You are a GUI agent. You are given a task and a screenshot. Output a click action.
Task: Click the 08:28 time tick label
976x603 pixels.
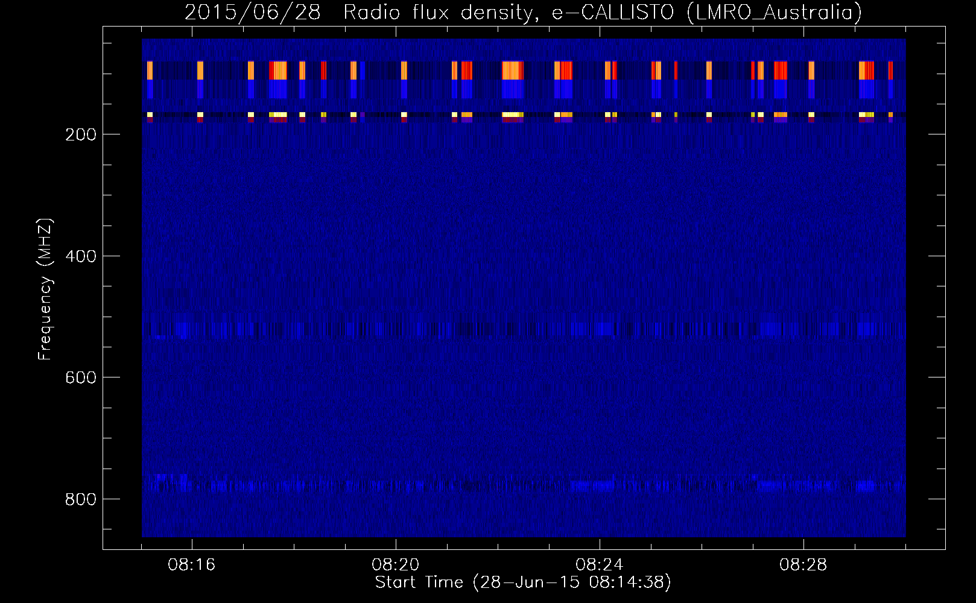(x=803, y=565)
